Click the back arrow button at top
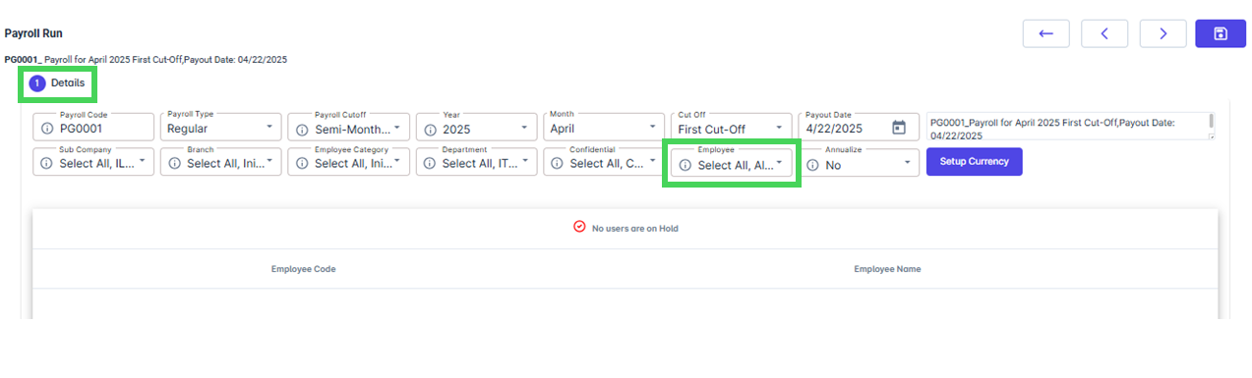Viewport: 1252px width, 378px height. click(1045, 33)
